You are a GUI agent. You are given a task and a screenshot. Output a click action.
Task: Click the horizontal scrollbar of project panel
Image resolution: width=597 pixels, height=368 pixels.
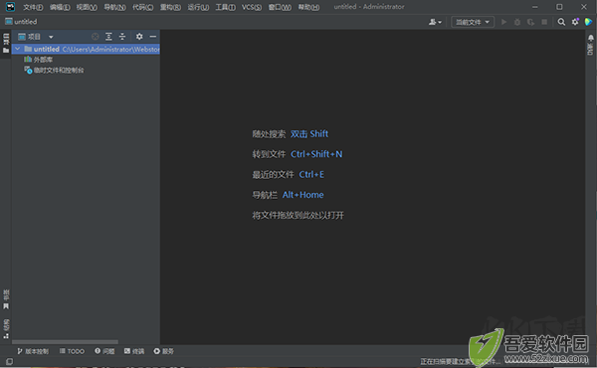[65, 342]
